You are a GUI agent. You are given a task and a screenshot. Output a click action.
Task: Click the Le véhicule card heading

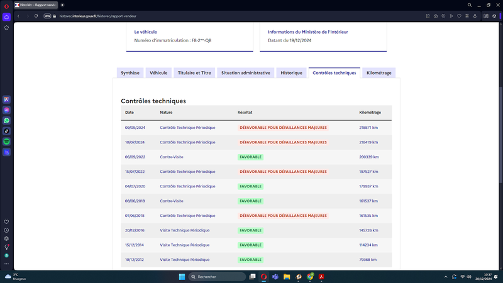tap(145, 32)
